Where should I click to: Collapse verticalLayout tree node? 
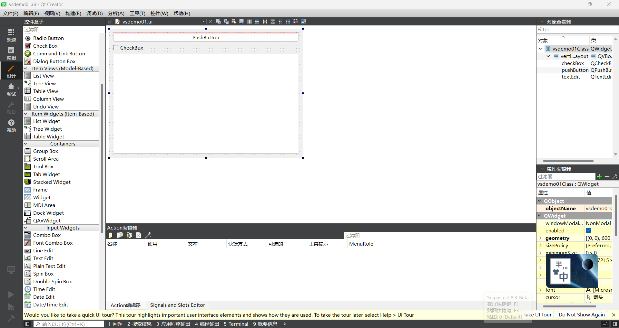pos(548,56)
